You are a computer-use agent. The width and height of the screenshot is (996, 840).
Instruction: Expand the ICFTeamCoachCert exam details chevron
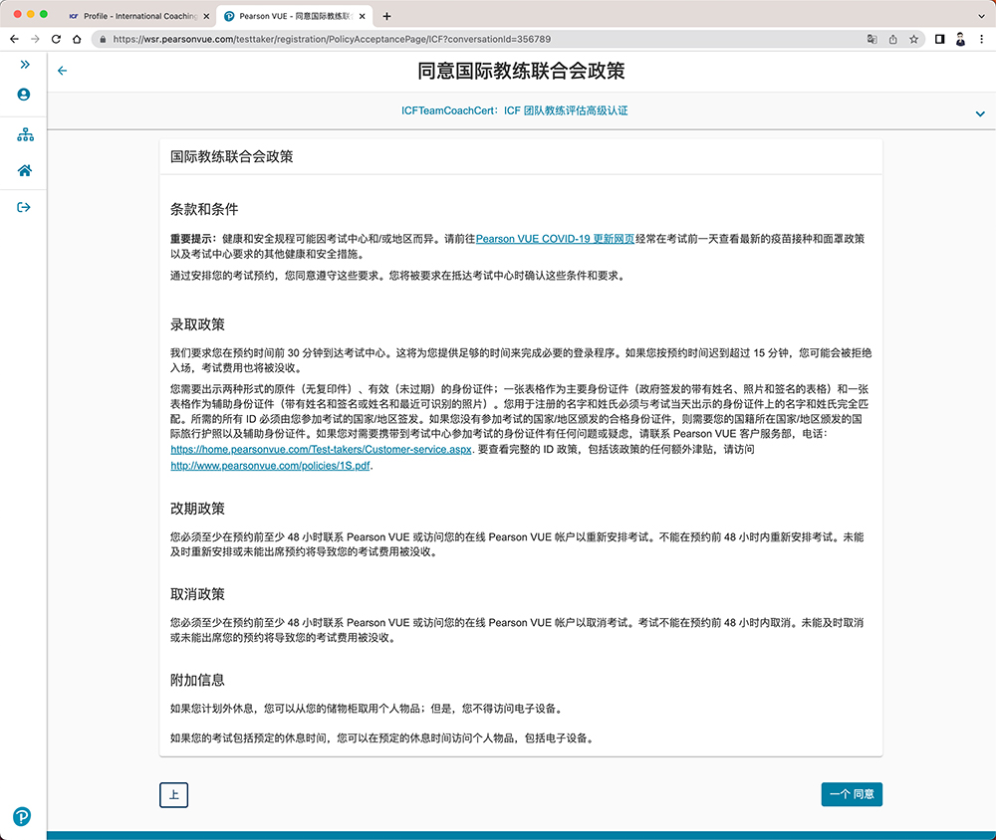(980, 114)
